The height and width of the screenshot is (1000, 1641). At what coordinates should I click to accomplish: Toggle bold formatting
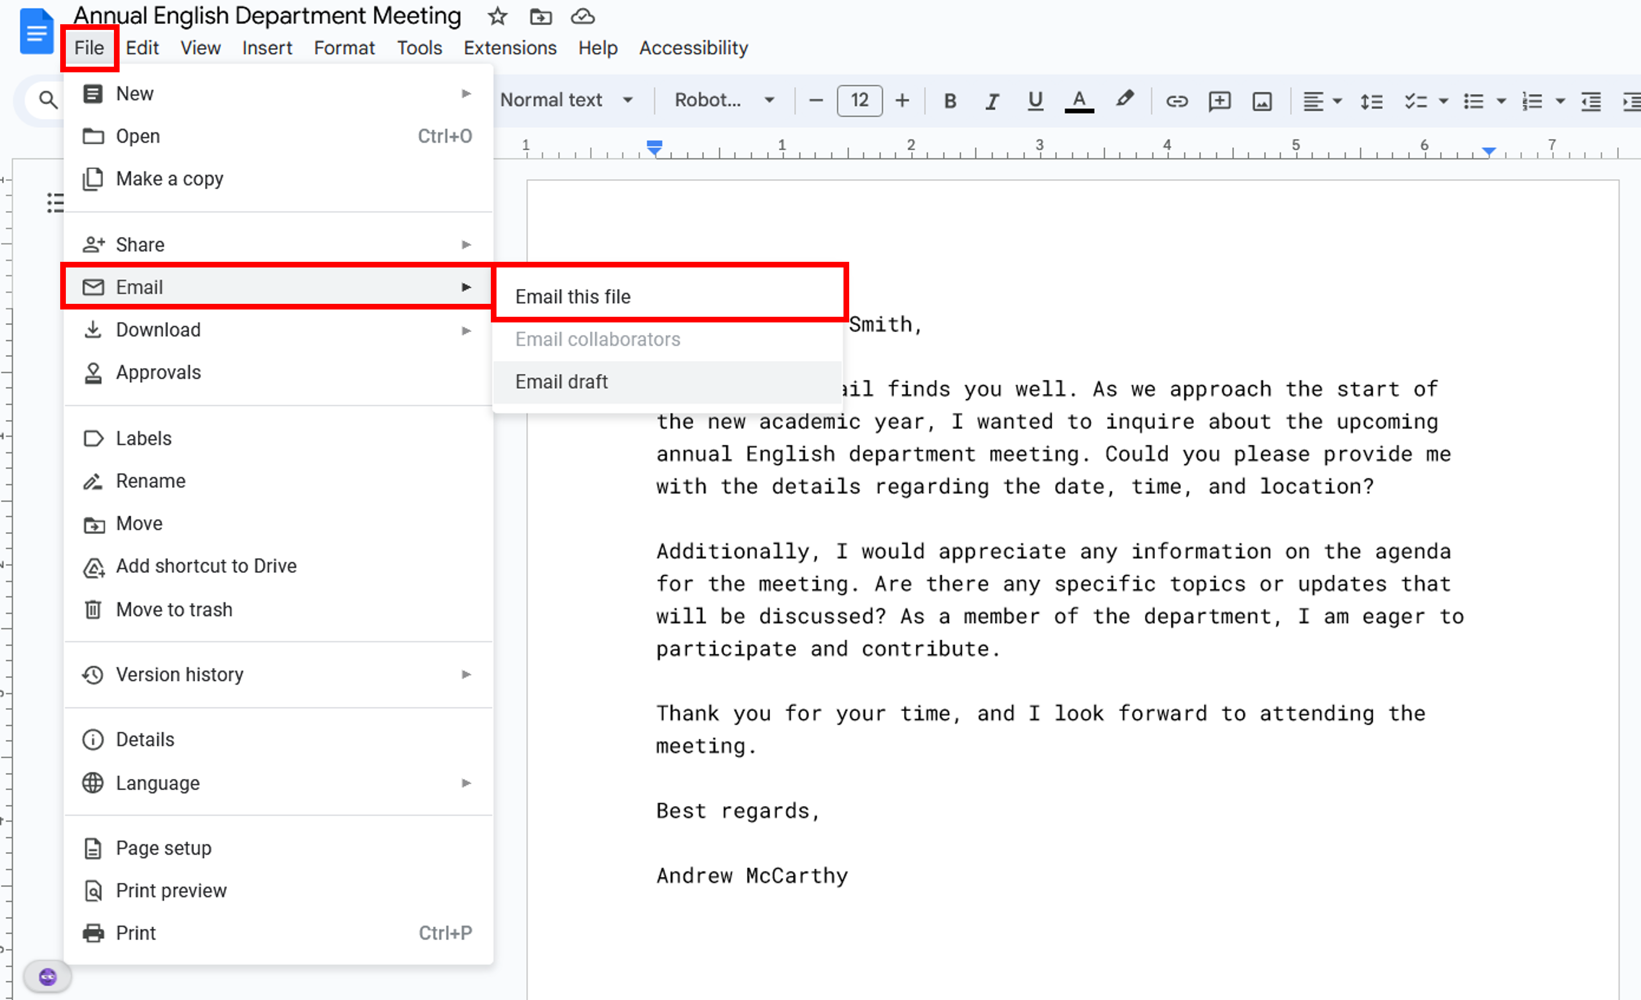(x=950, y=101)
